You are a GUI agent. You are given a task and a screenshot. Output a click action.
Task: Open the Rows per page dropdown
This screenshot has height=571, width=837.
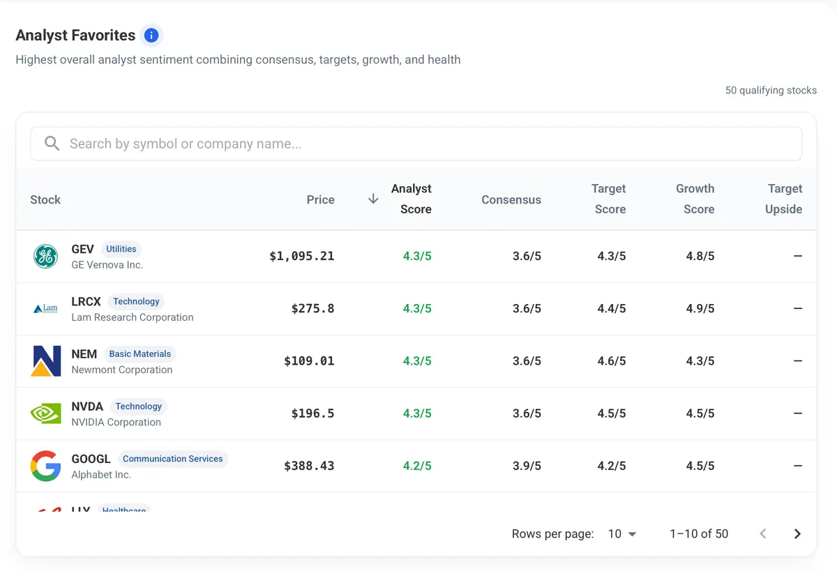(x=622, y=534)
